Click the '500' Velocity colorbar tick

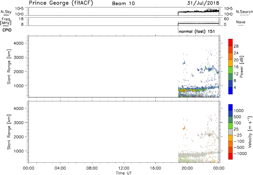(x=238, y=117)
